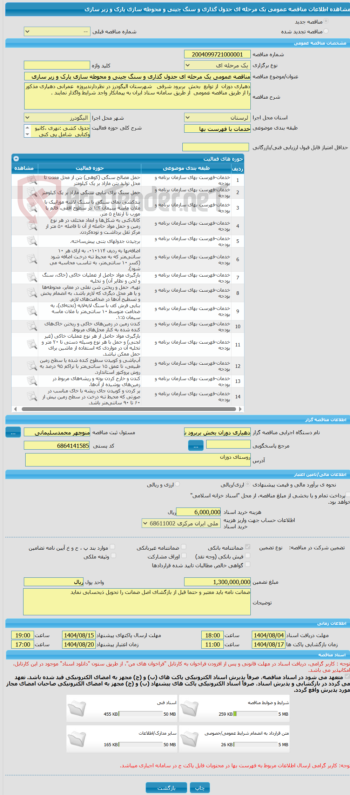Click the مهلت دریافت اسناد date 1404/08/04
The height and width of the screenshot is (795, 350).
[x=269, y=635]
